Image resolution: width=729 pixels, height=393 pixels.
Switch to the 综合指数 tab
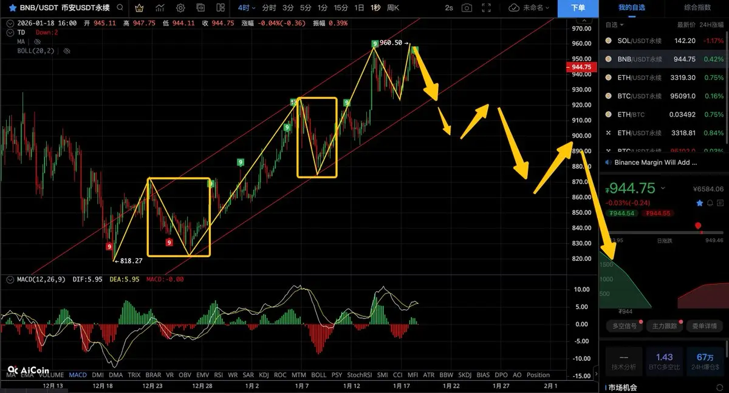(697, 8)
